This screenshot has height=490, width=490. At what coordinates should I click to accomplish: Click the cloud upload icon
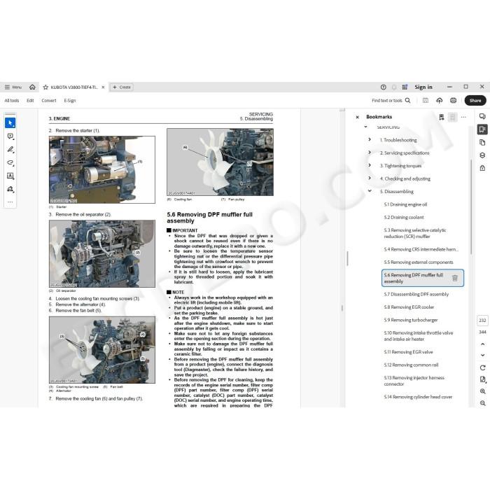(x=440, y=100)
